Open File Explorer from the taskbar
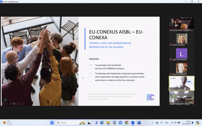The width and height of the screenshot is (202, 126). (108, 123)
